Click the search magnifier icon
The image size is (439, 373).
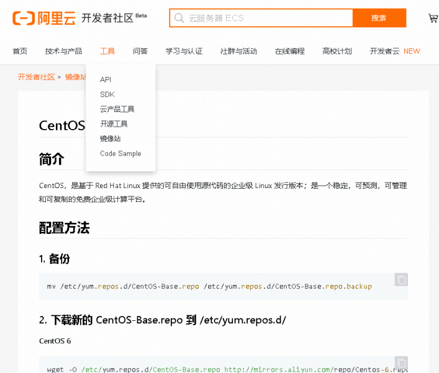pyautogui.click(x=179, y=18)
